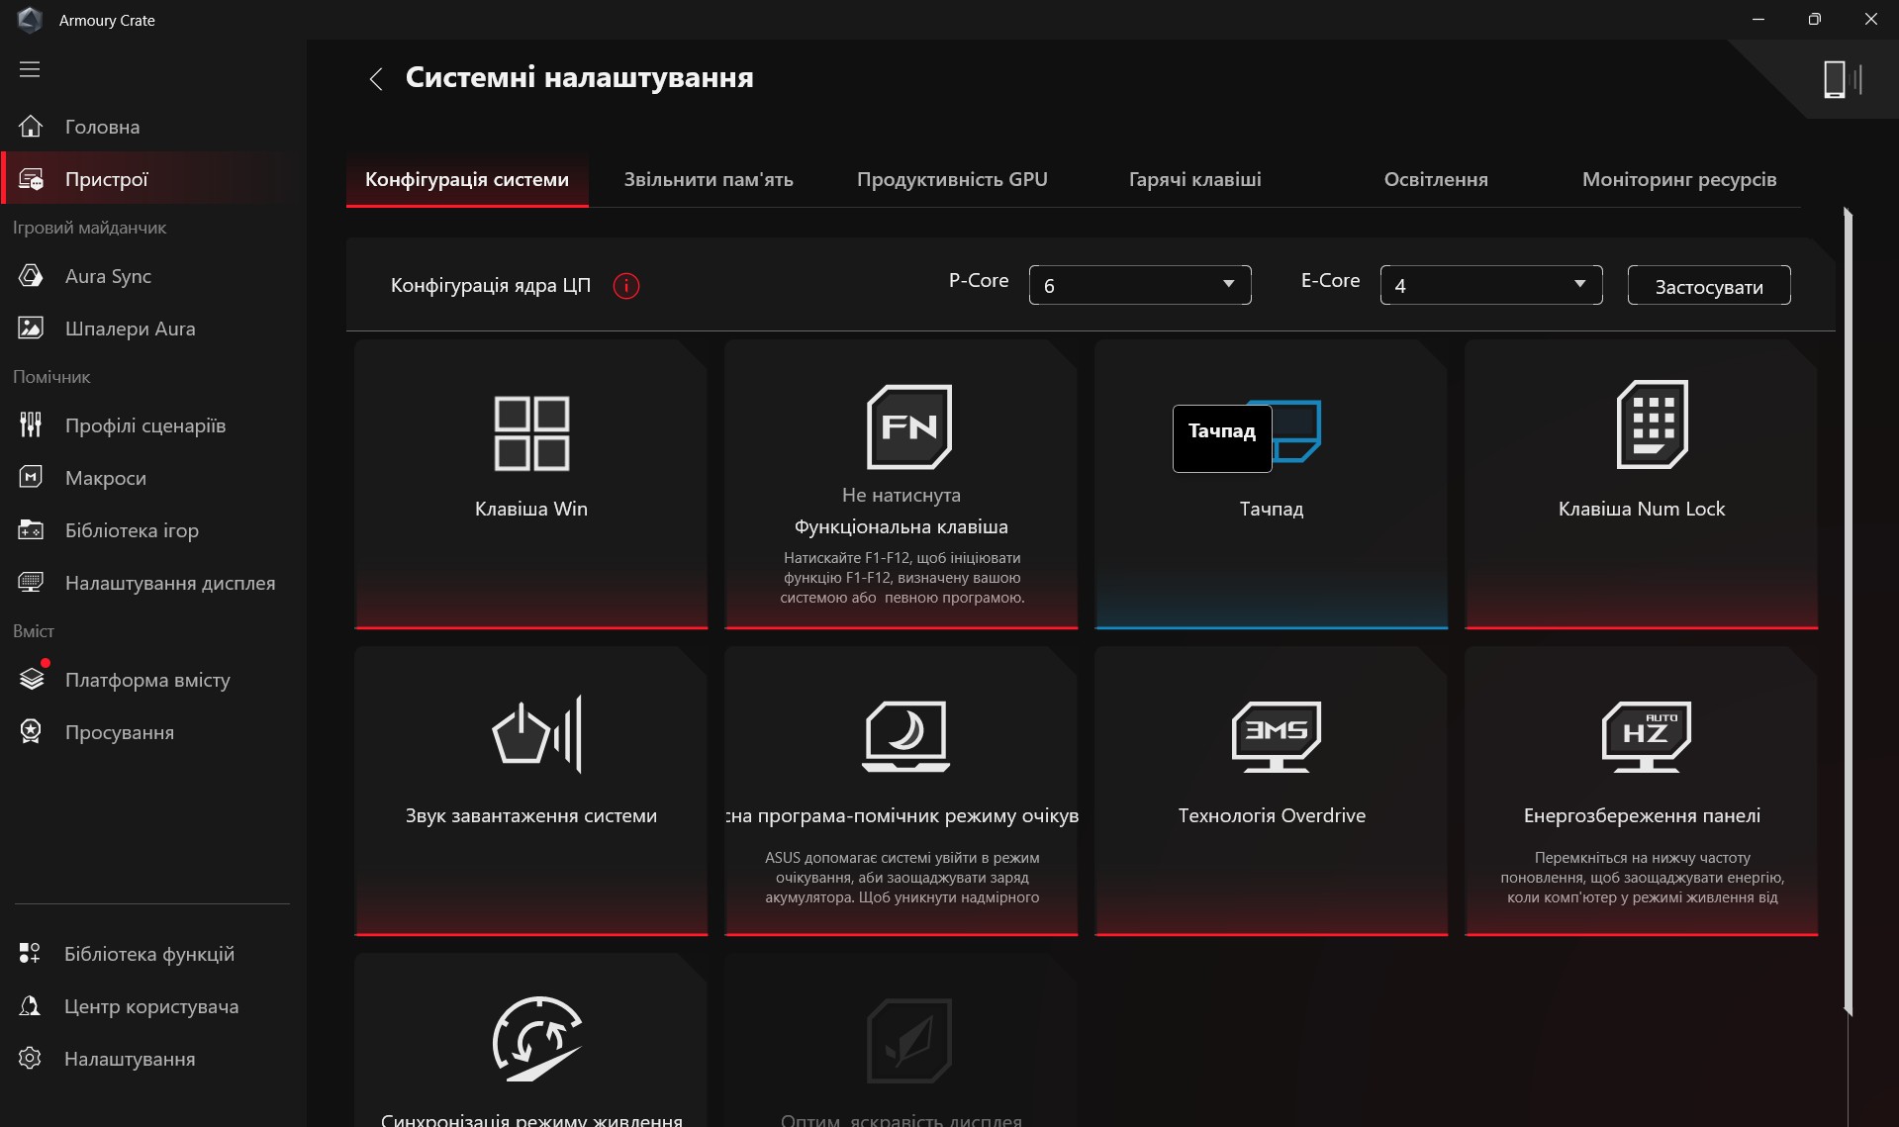The width and height of the screenshot is (1899, 1127).
Task: Switch to the Продуктивність GPU tab
Action: click(x=951, y=179)
